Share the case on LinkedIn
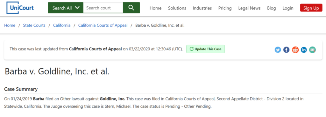326x117 pixels. pyautogui.click(x=304, y=50)
